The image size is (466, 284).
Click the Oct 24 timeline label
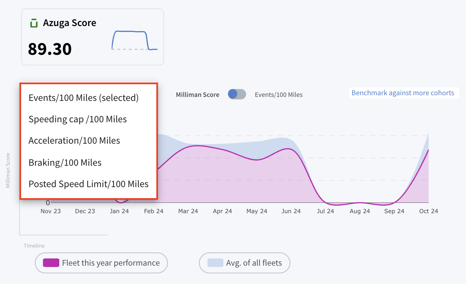point(429,211)
